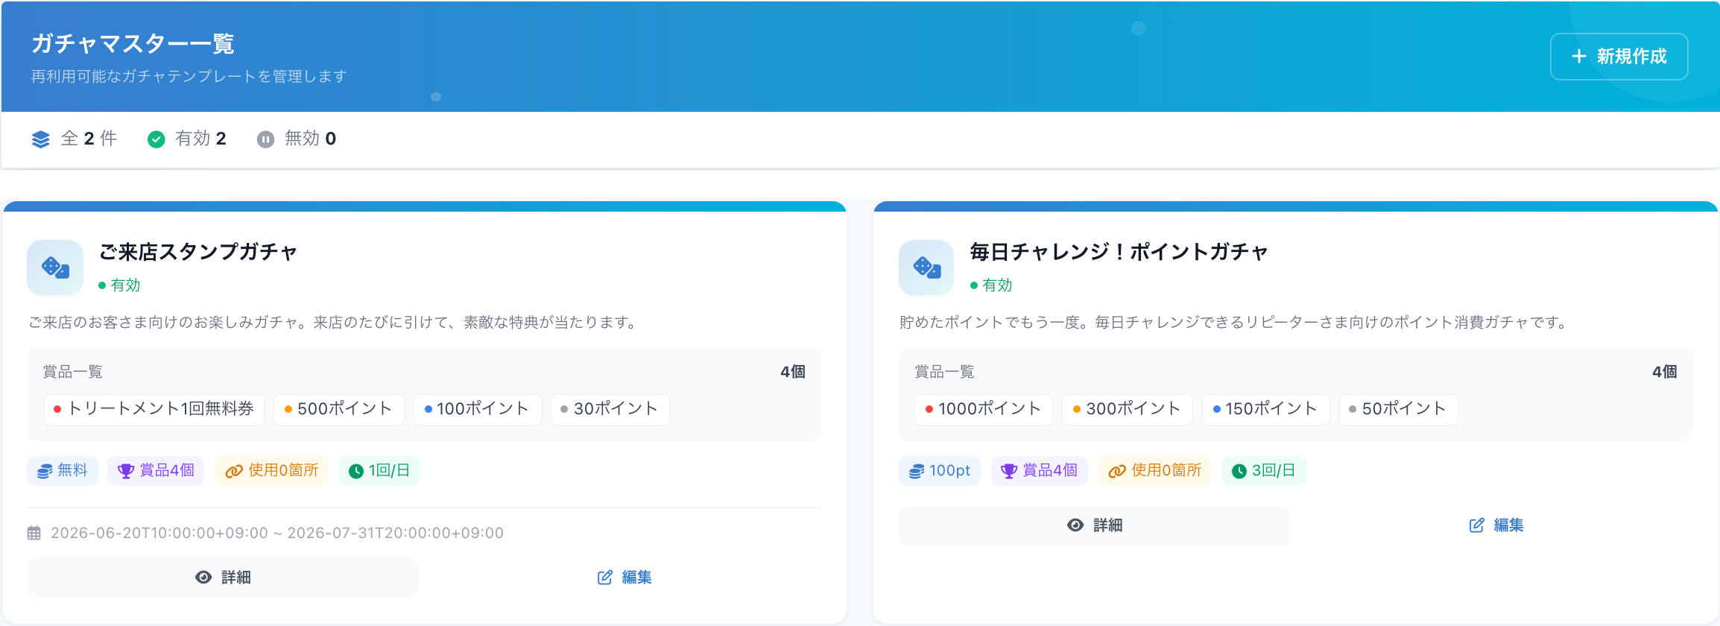Click the description starting ご来店のお客さま向け
This screenshot has width=1720, height=626.
tap(333, 323)
